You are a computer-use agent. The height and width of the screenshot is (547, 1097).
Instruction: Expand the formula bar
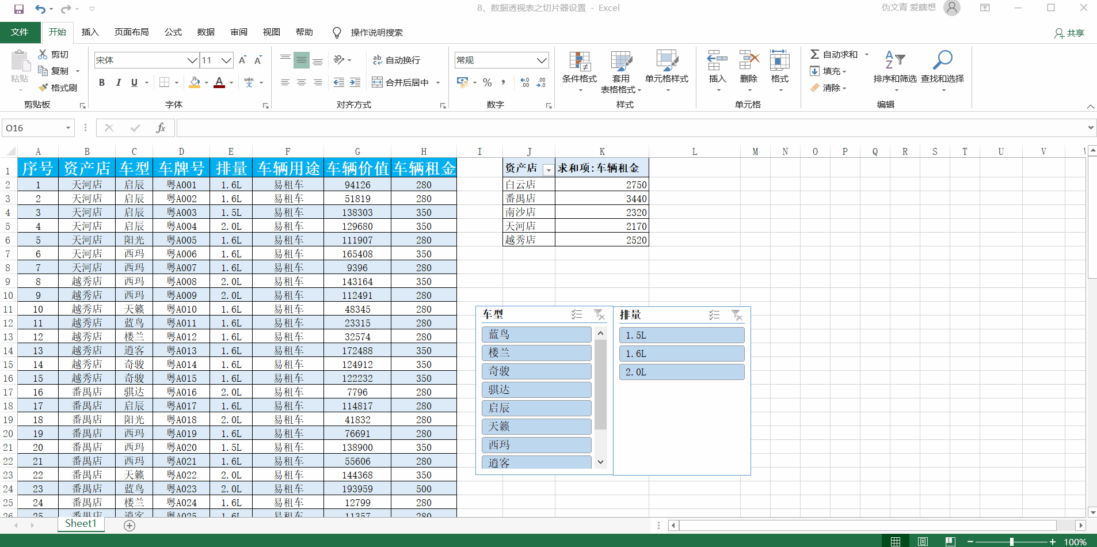click(x=1091, y=128)
